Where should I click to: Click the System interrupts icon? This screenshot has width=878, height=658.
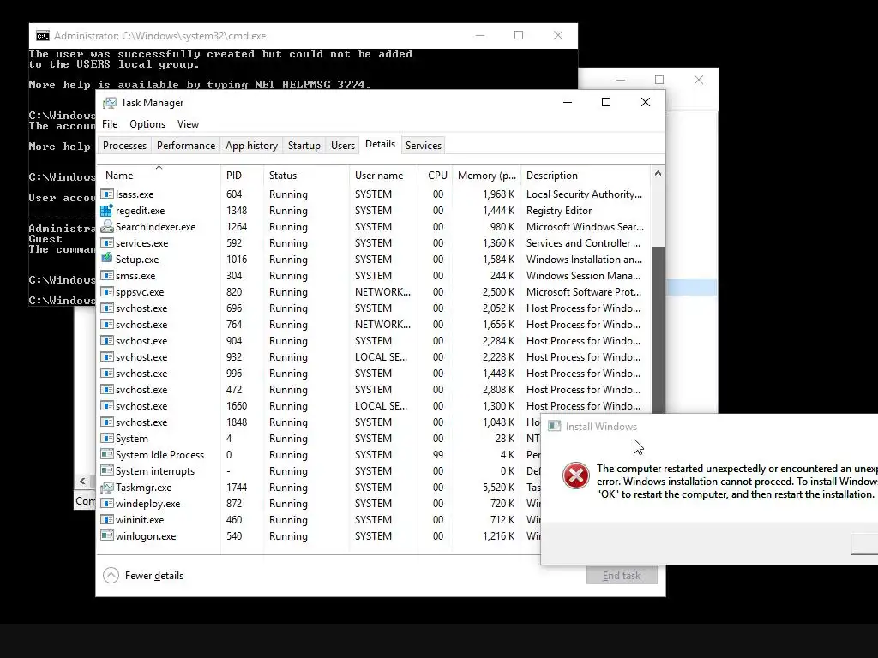(106, 470)
